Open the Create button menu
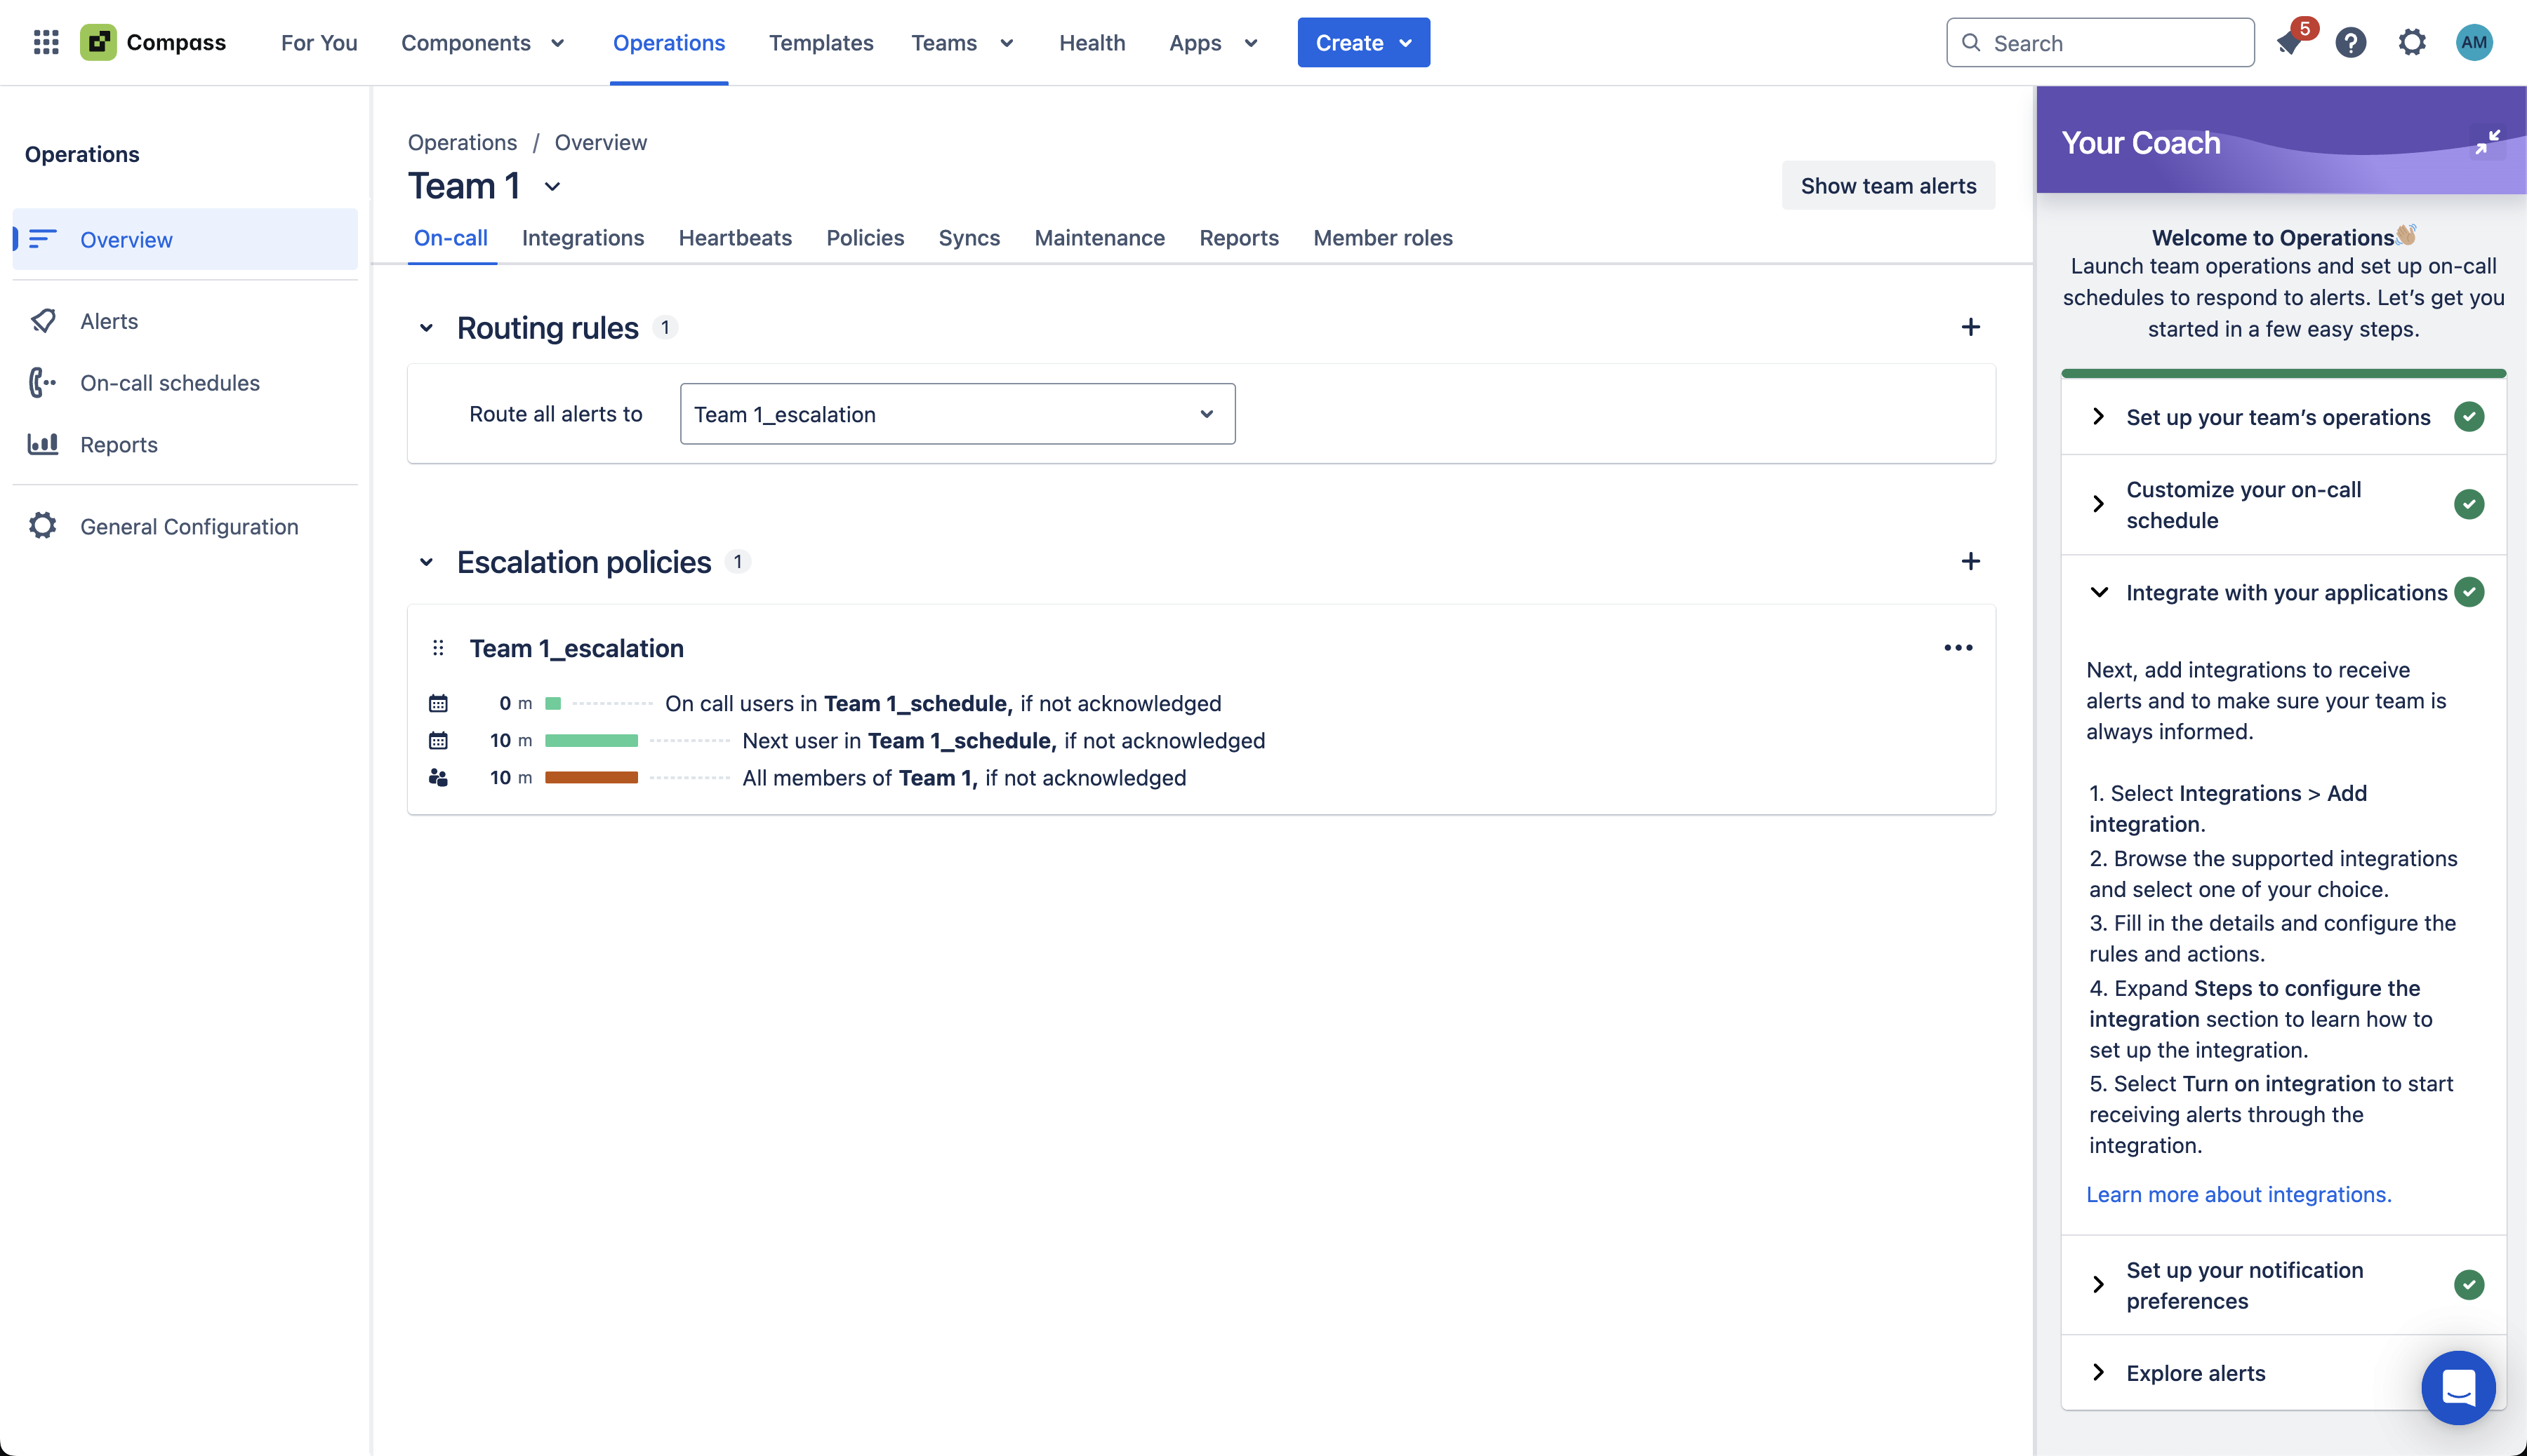2527x1456 pixels. click(x=1363, y=43)
